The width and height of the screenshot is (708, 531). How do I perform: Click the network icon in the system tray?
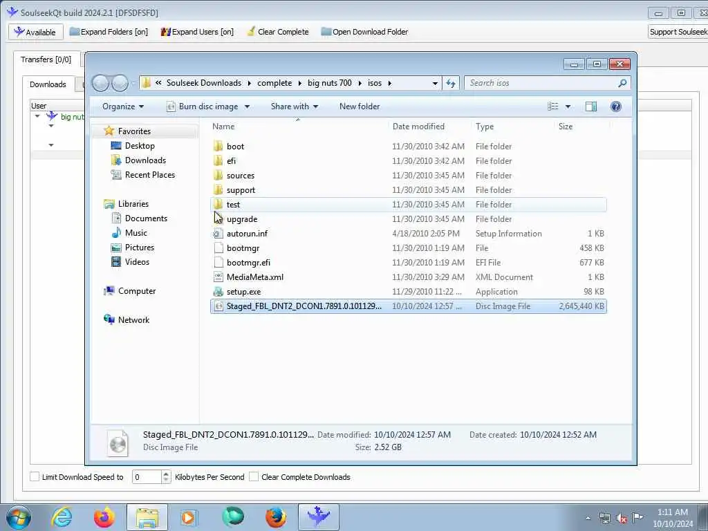click(x=604, y=519)
